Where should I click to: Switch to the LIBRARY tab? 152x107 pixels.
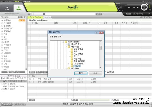[19, 8]
